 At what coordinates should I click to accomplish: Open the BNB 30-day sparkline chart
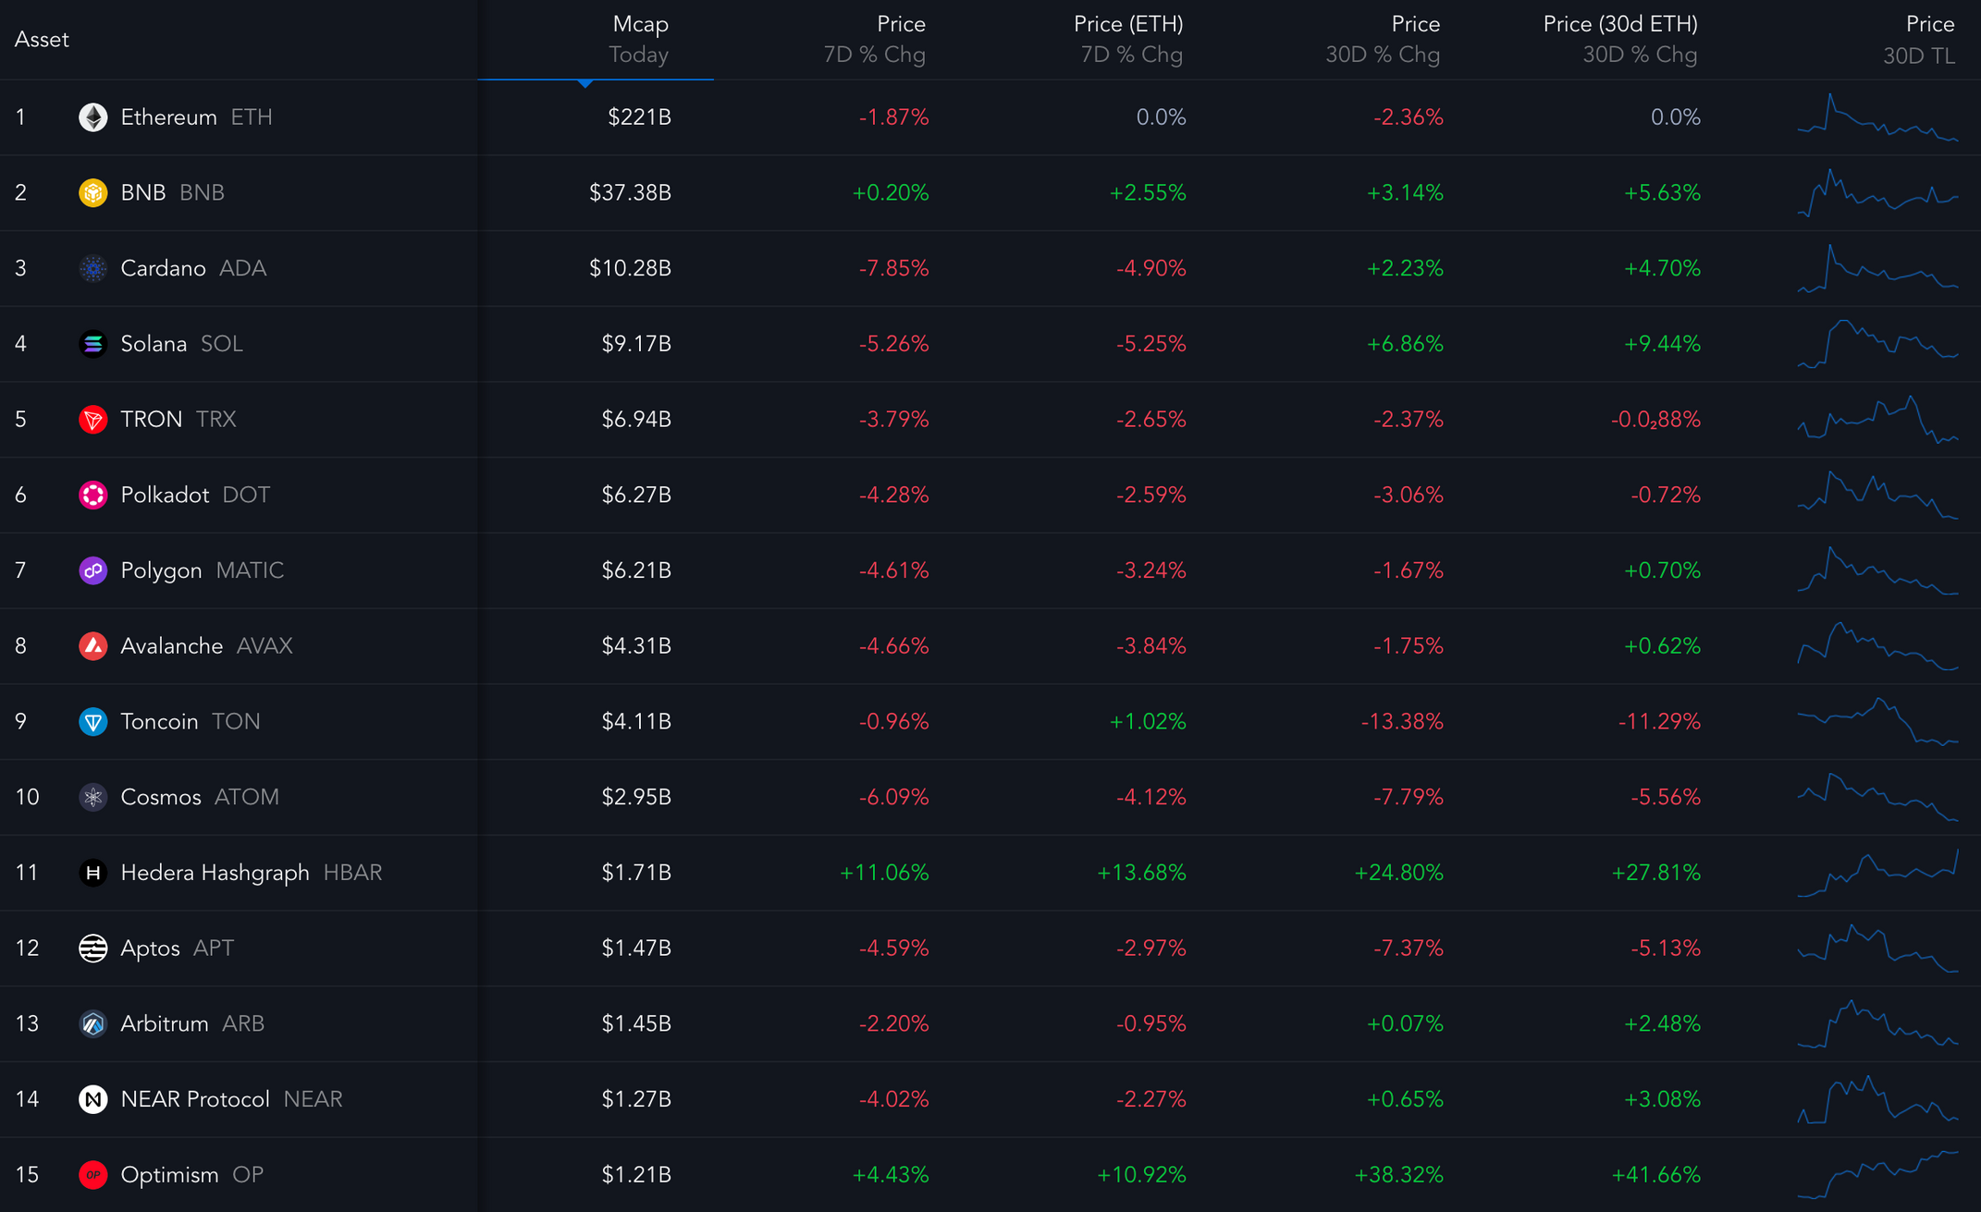1877,192
